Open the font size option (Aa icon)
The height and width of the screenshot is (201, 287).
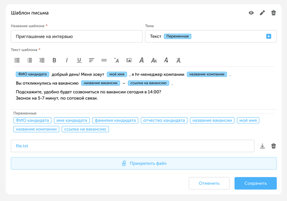click(154, 60)
